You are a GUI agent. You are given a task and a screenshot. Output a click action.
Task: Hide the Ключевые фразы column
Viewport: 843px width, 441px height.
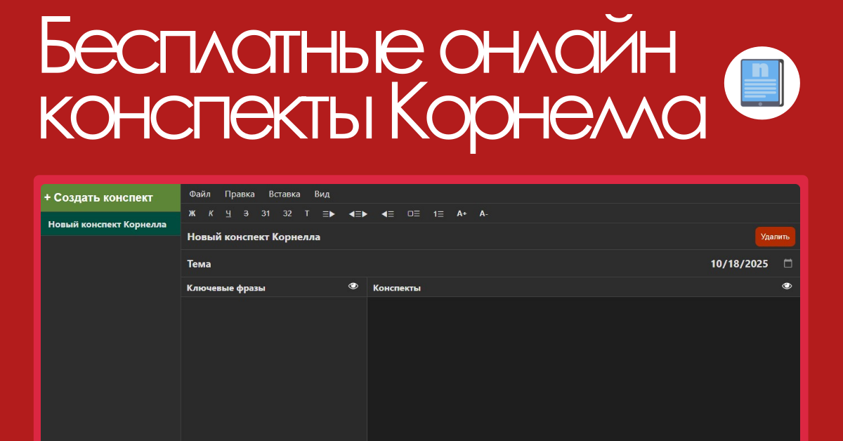pyautogui.click(x=353, y=287)
